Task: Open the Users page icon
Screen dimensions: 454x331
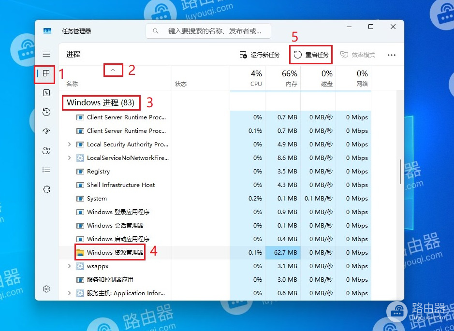Action: click(46, 150)
